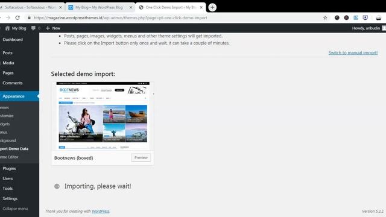Open Media in sidebar
This screenshot has height=217, width=386.
(8, 63)
